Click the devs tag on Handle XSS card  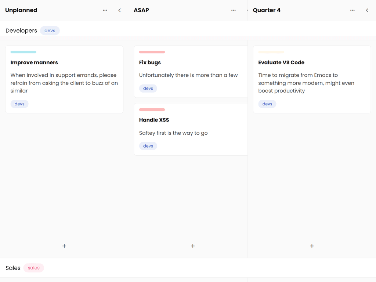click(148, 146)
